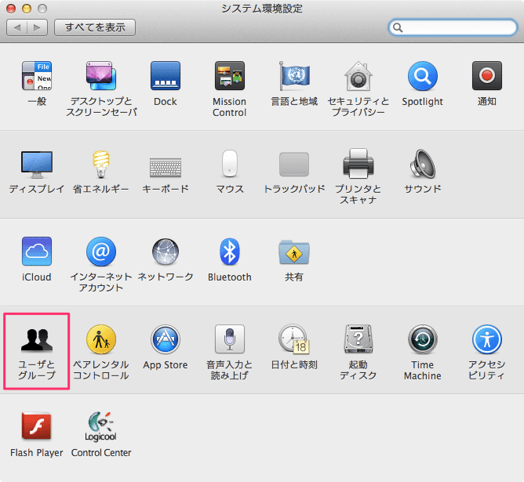Image resolution: width=524 pixels, height=482 pixels.
Task: Click the magnifier icon in the search field
Action: point(398,27)
